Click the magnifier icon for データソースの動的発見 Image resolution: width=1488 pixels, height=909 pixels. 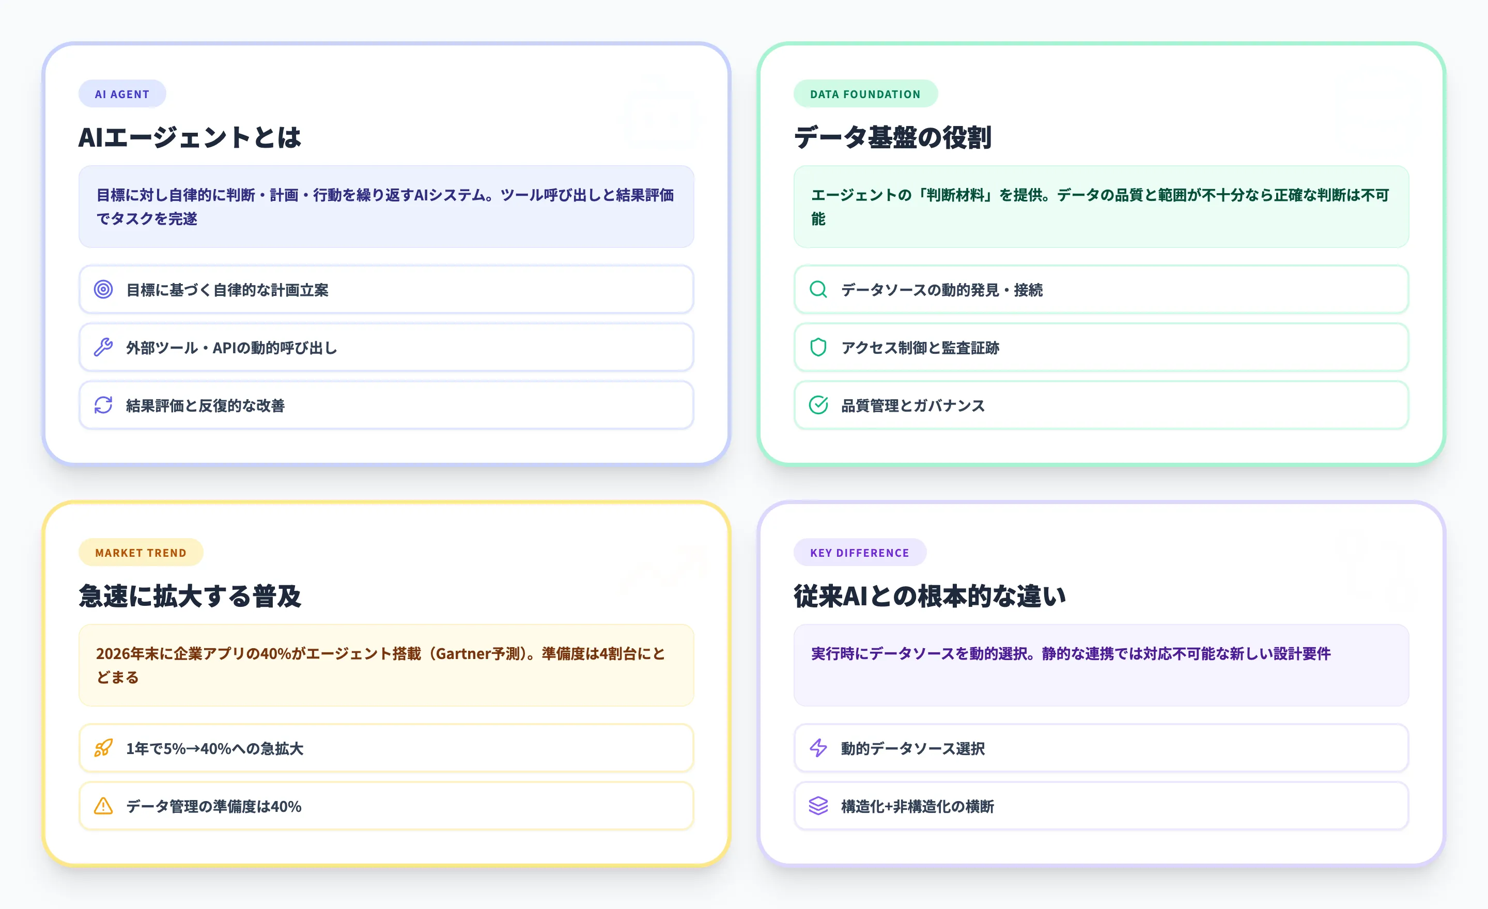pyautogui.click(x=818, y=290)
